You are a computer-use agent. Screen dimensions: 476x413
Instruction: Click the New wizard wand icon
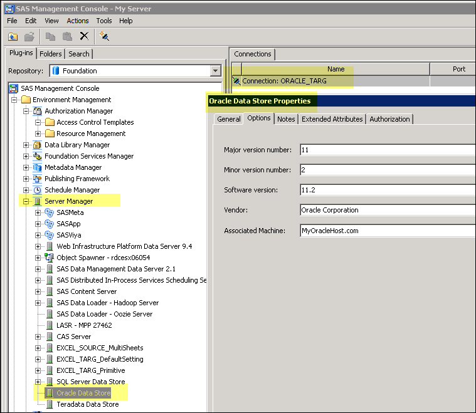click(x=105, y=36)
